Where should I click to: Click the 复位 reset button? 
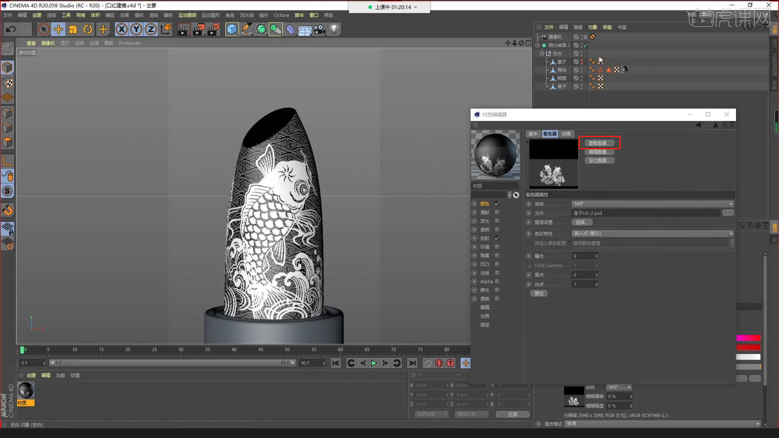click(539, 294)
